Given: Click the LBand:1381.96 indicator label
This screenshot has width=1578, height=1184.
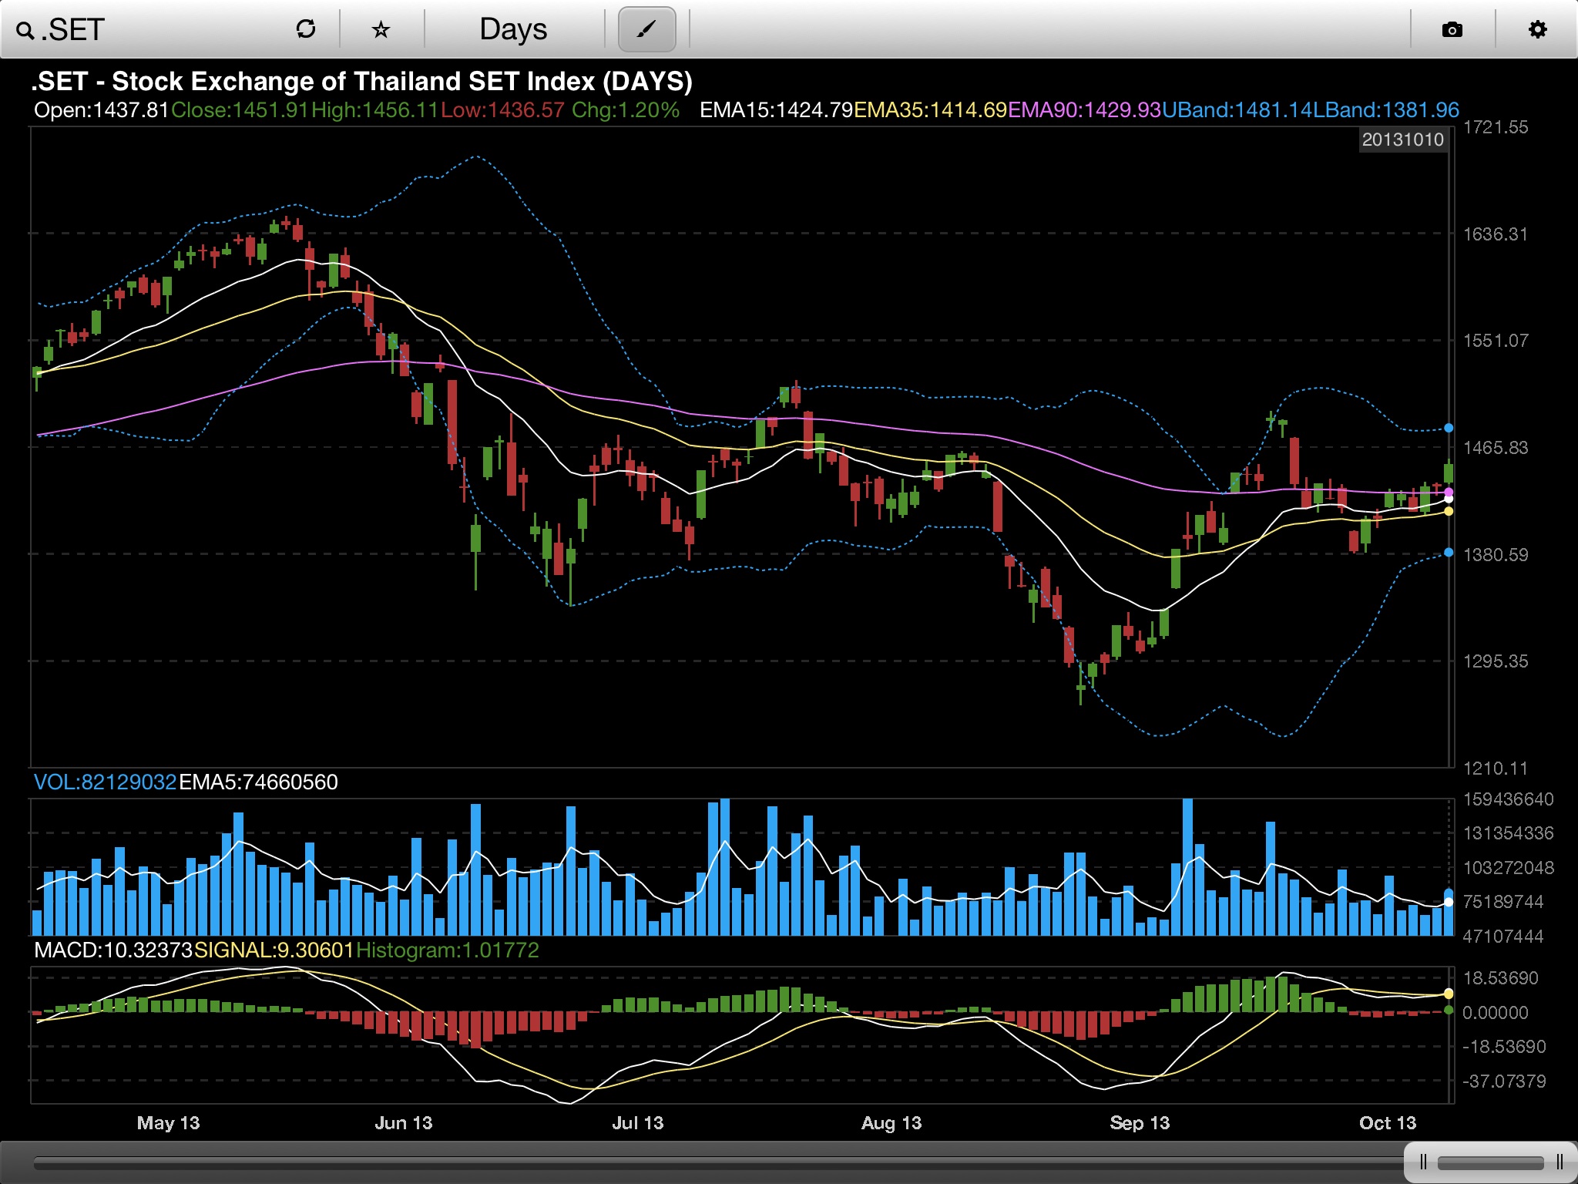Looking at the screenshot, I should click(x=1386, y=110).
